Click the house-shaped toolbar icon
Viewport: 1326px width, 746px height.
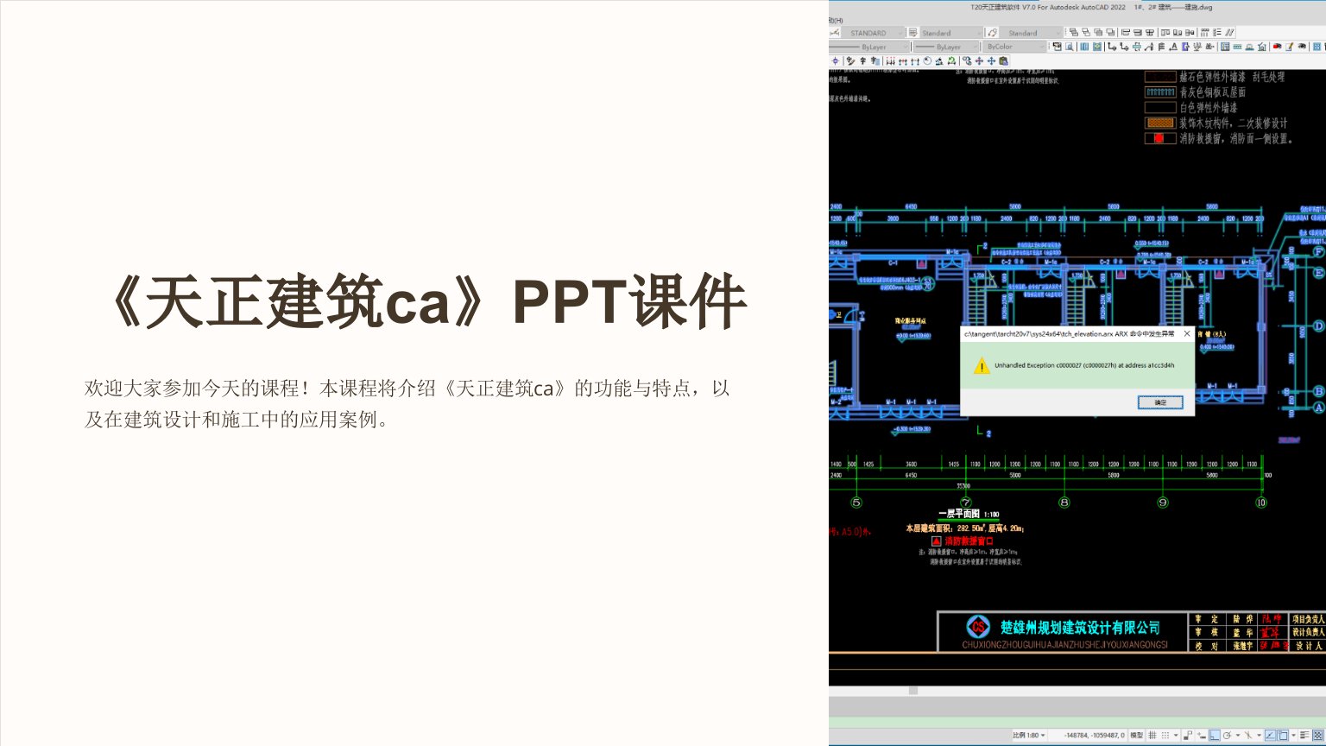(x=1262, y=47)
